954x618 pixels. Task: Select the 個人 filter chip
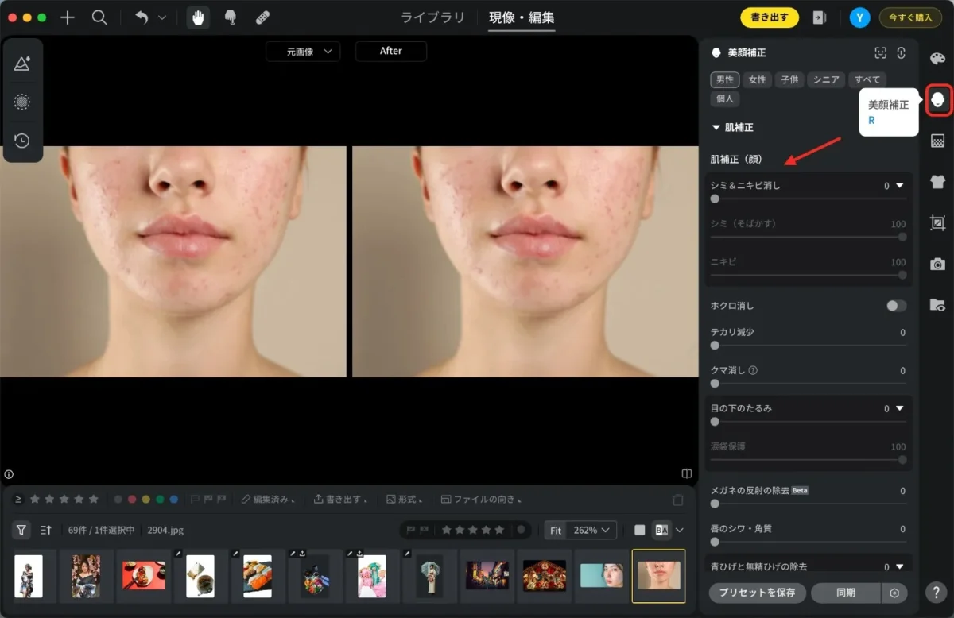[725, 98]
